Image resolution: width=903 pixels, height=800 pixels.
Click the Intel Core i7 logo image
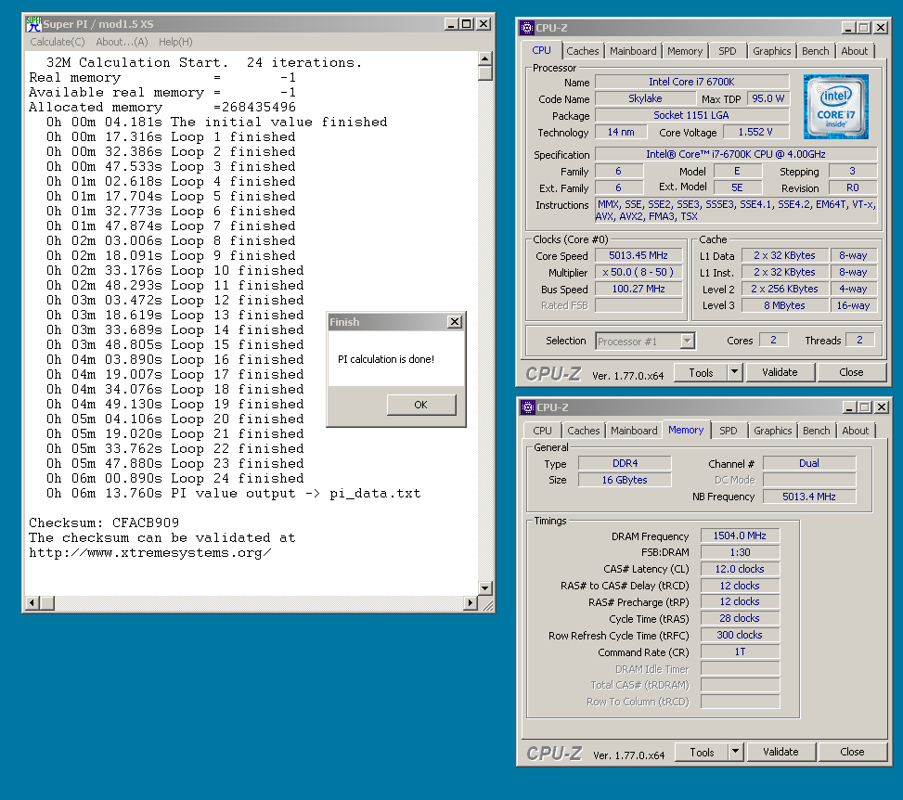click(x=835, y=107)
